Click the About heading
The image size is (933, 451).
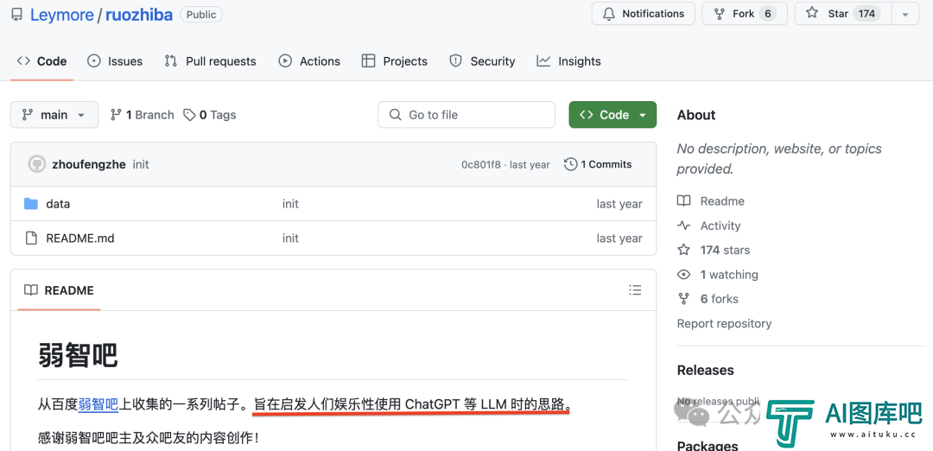(696, 115)
